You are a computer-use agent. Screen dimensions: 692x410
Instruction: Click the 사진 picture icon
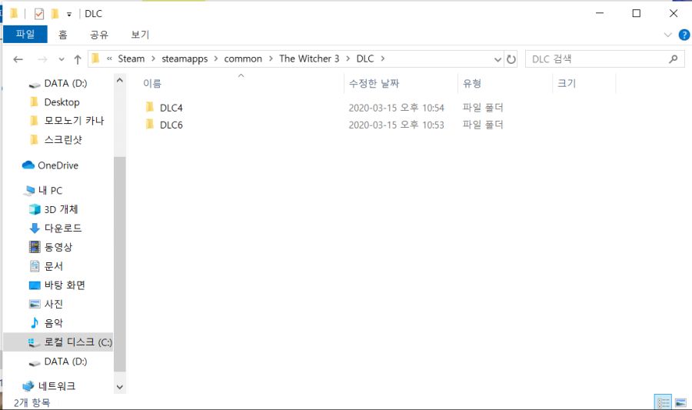pos(35,304)
